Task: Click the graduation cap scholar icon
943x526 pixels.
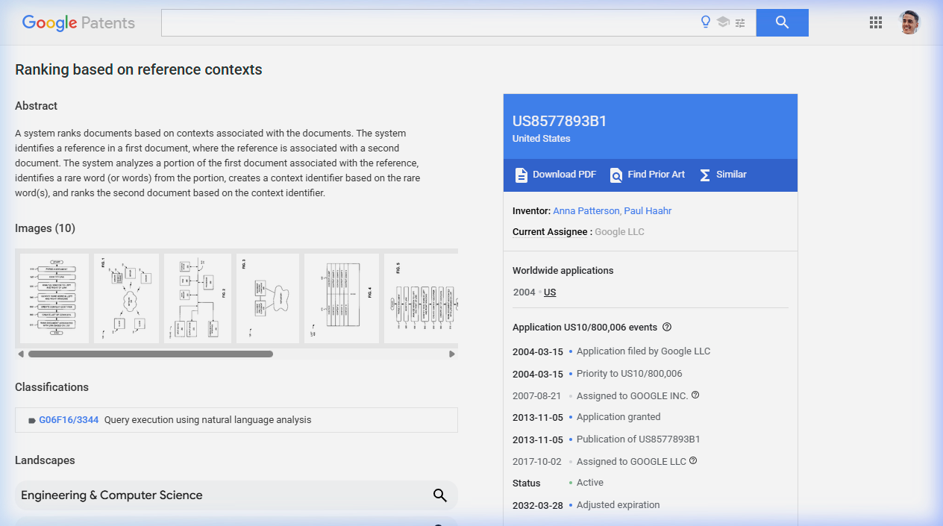Action: pos(723,22)
